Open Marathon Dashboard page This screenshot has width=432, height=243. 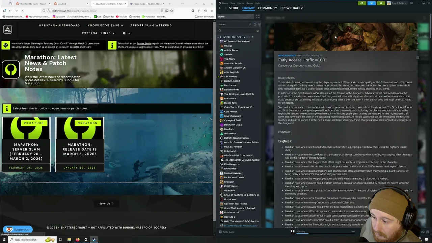59,25
